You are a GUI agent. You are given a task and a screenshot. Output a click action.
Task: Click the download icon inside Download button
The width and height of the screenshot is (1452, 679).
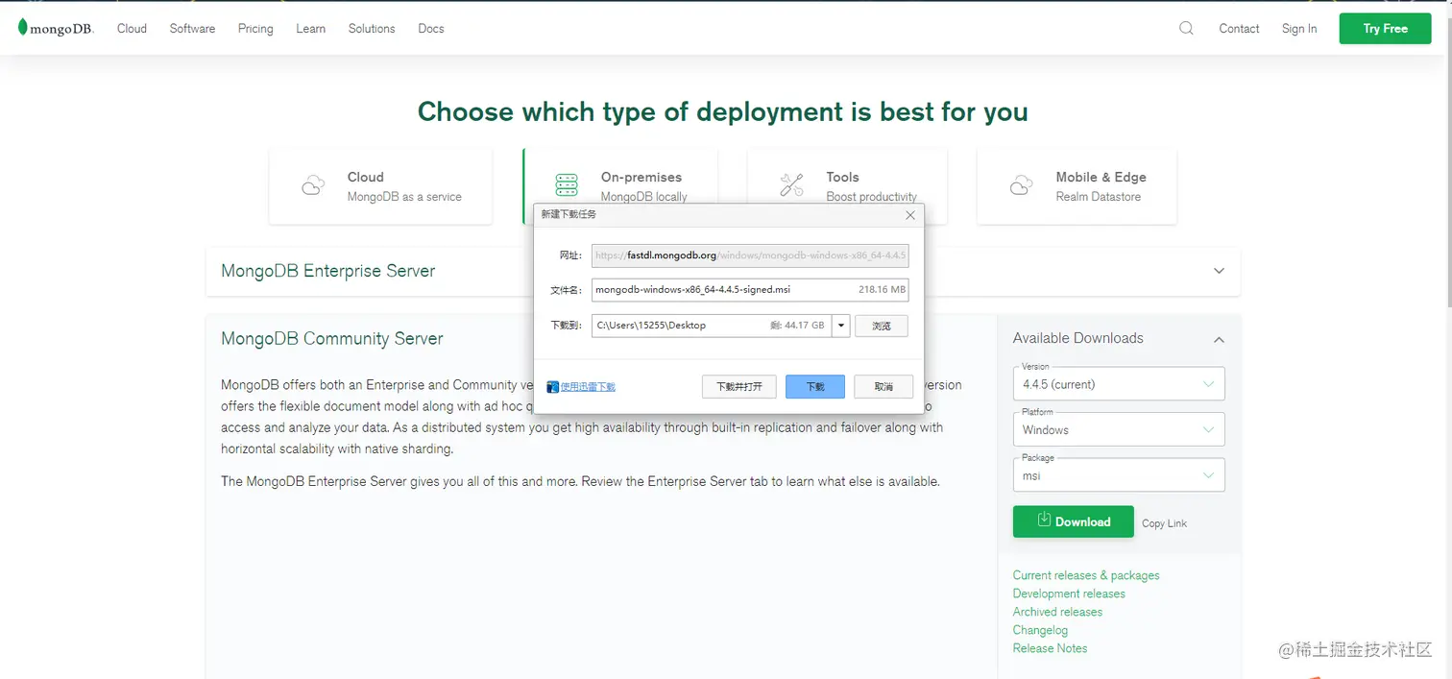coord(1044,520)
